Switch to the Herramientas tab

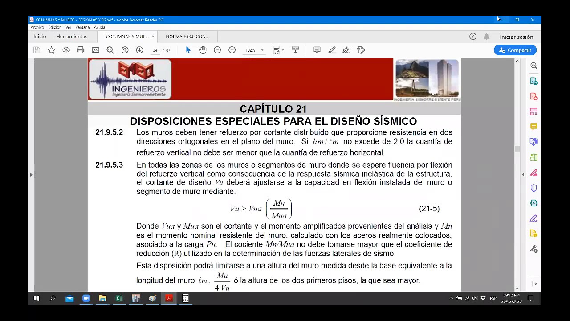tap(72, 37)
